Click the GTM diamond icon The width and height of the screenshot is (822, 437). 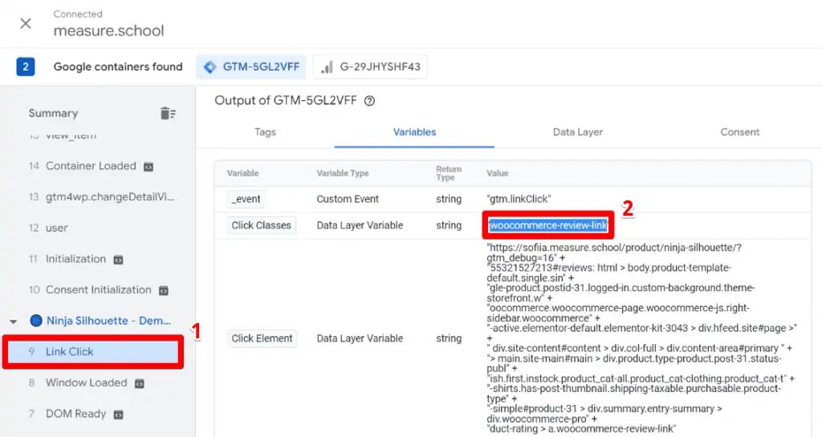pos(210,67)
